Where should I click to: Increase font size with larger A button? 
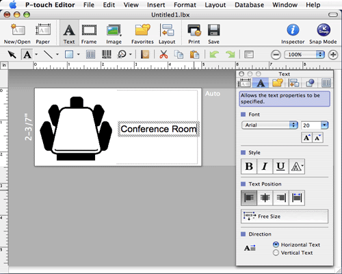(306, 138)
